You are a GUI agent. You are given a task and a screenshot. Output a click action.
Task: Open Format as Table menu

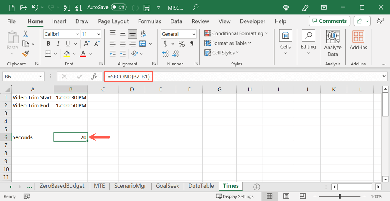point(228,43)
